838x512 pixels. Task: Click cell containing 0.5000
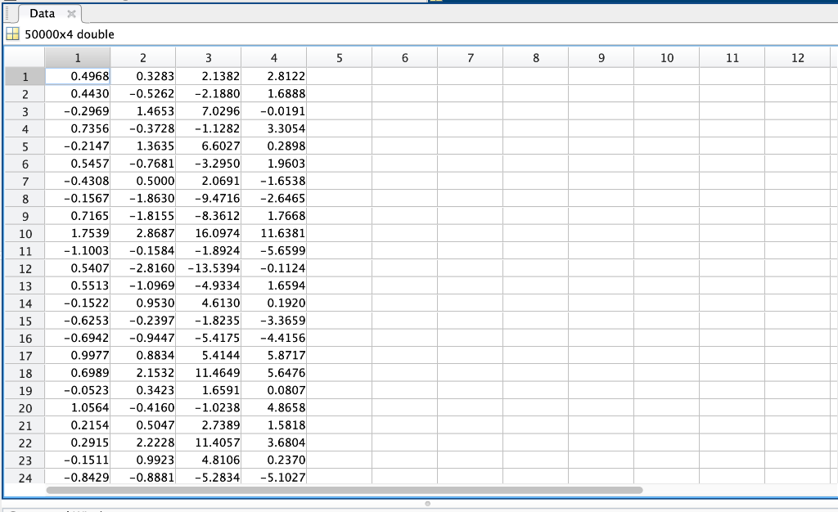143,181
